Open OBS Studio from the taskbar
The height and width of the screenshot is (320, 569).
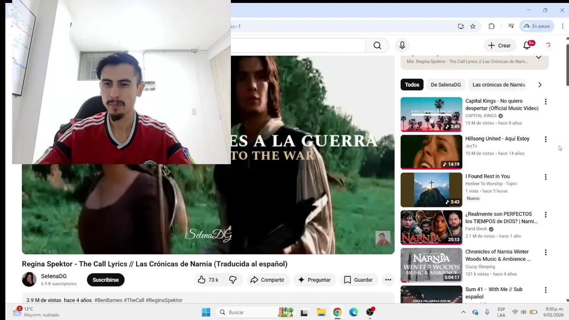click(x=370, y=312)
